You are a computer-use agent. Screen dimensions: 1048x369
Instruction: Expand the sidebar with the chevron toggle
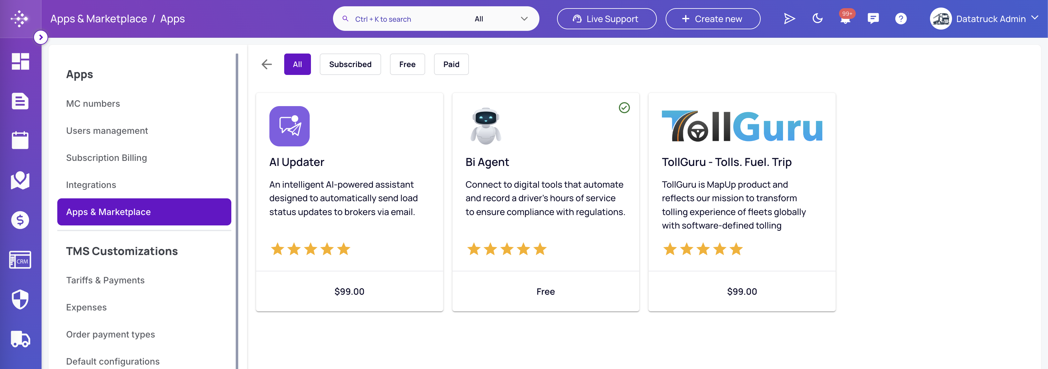pos(41,37)
